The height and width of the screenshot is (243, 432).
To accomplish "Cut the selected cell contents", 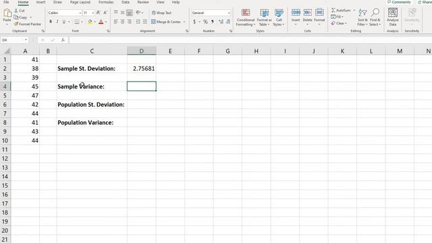I will 20,11.
